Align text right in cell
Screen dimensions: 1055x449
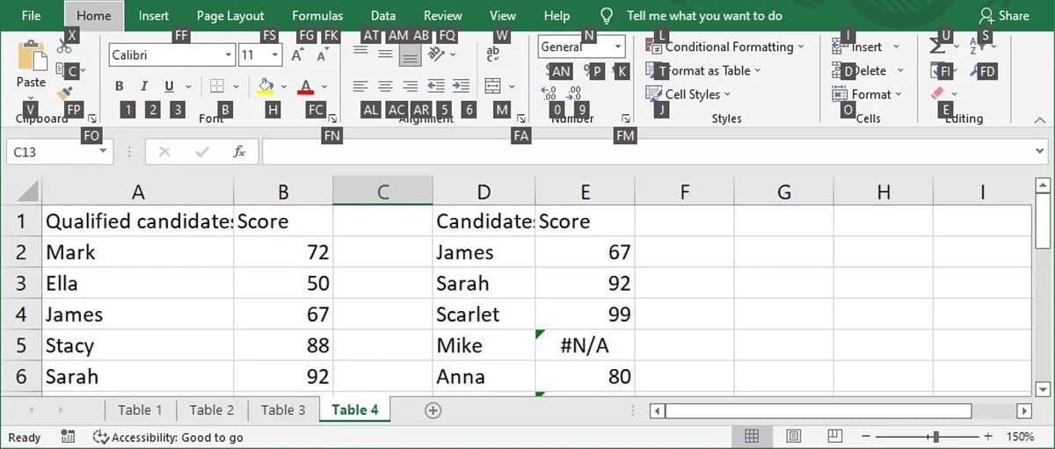tap(410, 86)
